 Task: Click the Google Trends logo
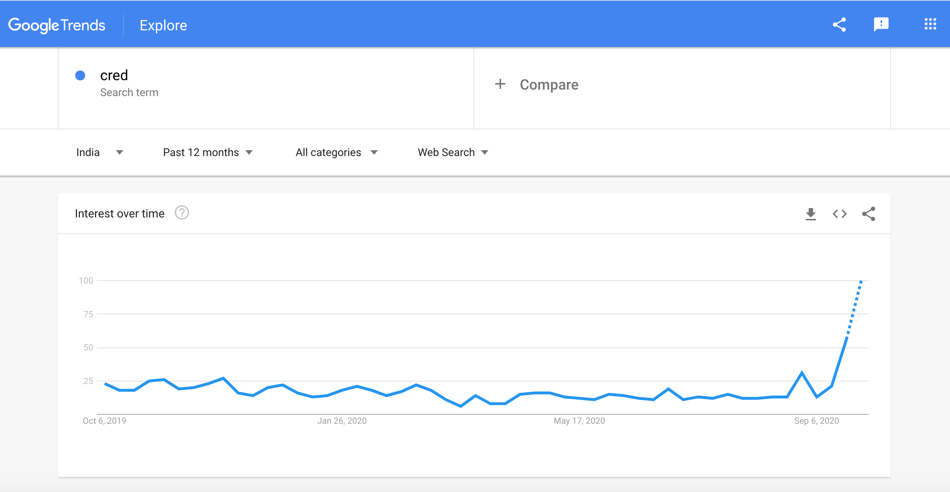(57, 25)
